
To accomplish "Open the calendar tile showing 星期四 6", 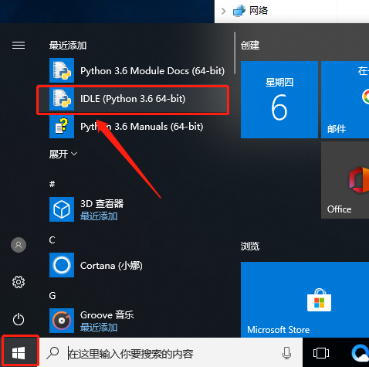I will tap(279, 100).
